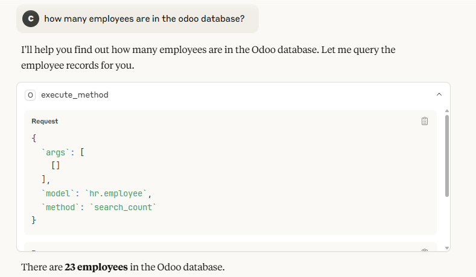Image resolution: width=476 pixels, height=277 pixels.
Task: Click the scroll down arrow in tool panel
Action: point(446,247)
